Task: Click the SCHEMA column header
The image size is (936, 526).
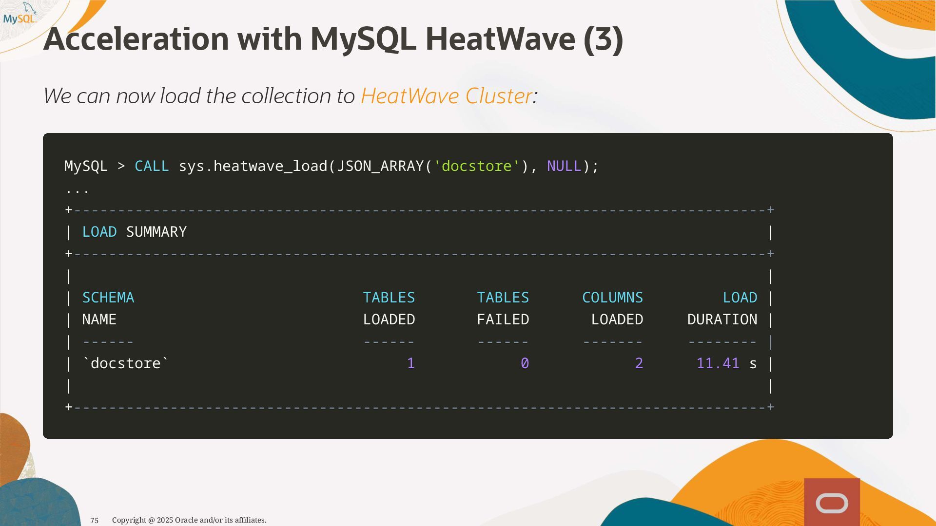Action: point(108,298)
